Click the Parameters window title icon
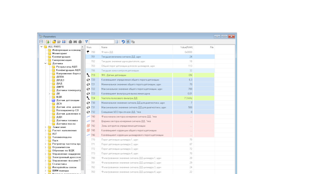Viewport: 314px width, 174px height. pos(41,36)
